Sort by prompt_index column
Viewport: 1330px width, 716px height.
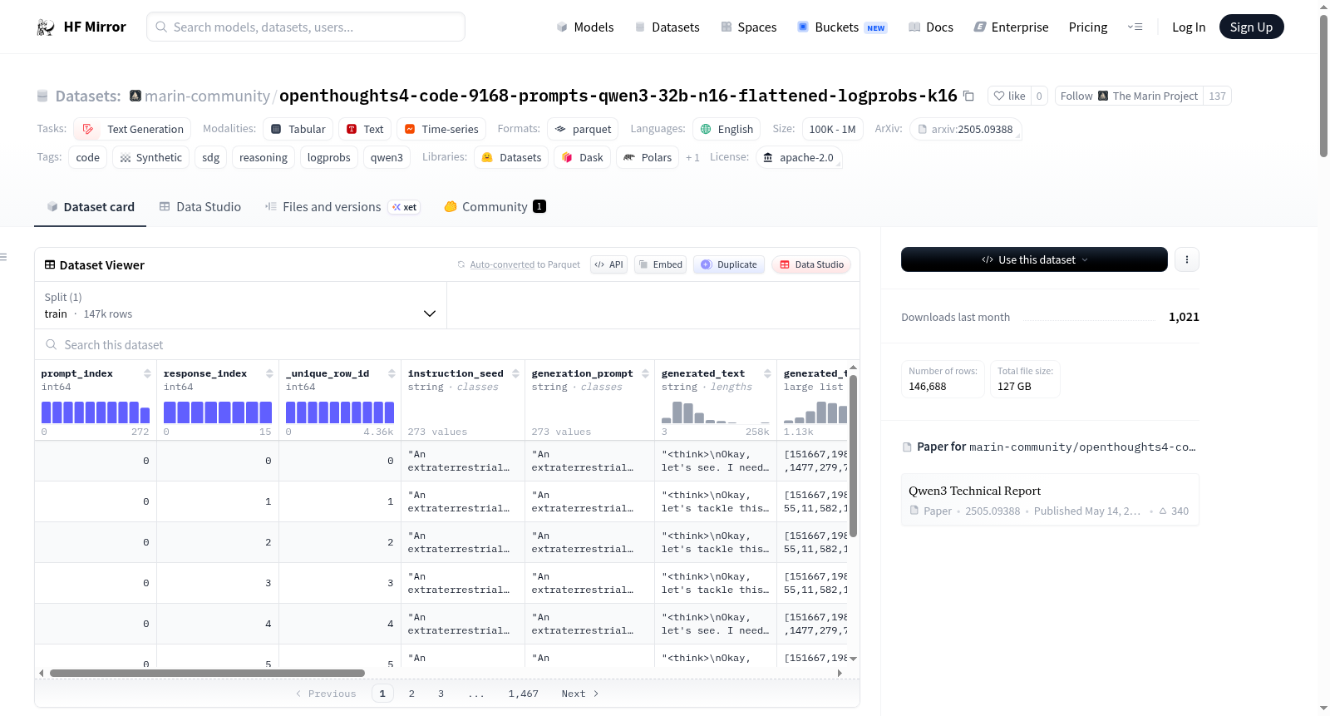click(x=147, y=373)
